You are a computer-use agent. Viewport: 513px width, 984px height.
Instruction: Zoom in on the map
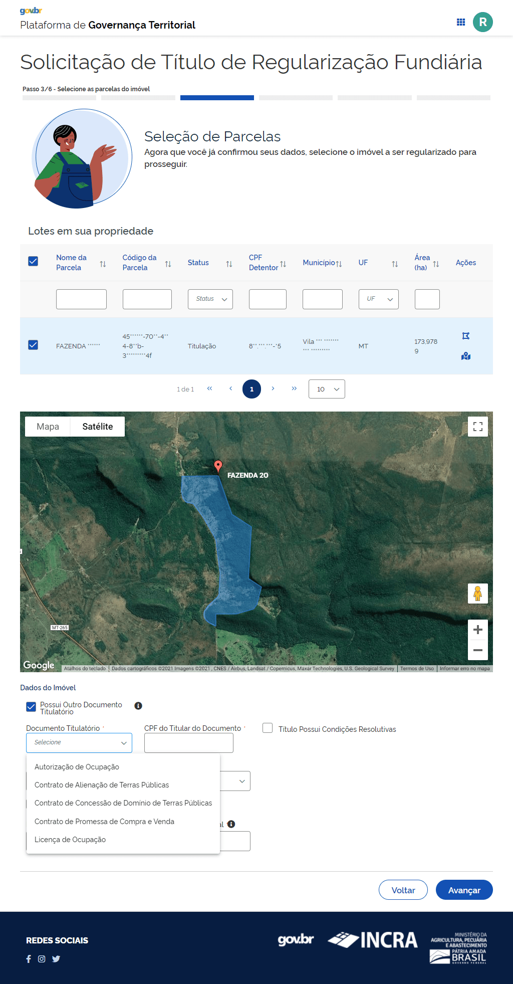pos(477,630)
